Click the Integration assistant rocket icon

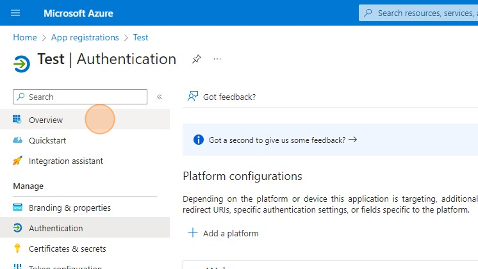point(17,161)
